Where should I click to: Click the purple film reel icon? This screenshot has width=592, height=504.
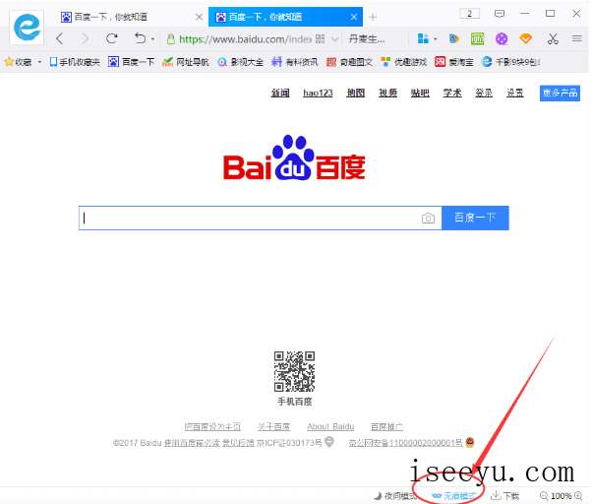pos(502,38)
